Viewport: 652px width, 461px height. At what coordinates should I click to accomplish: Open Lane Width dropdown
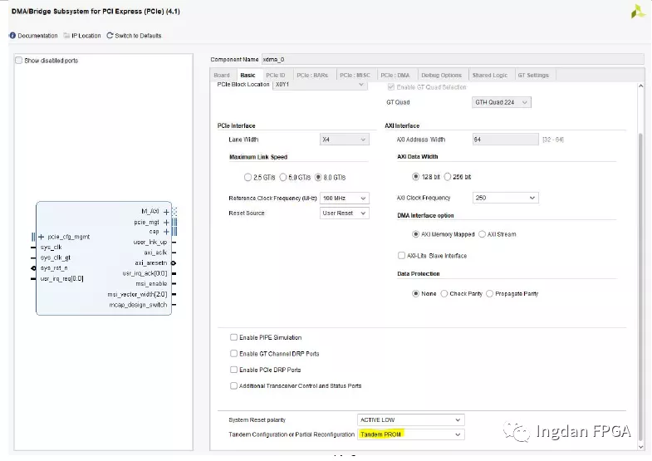pos(345,140)
